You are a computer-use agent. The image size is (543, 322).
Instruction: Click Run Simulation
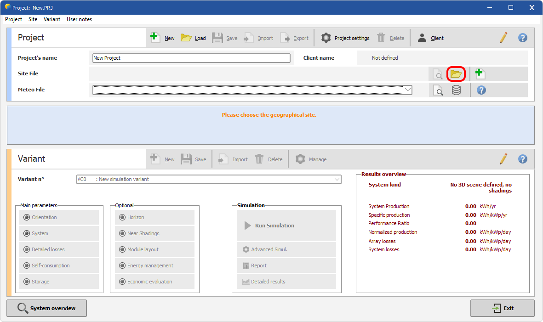tap(286, 226)
